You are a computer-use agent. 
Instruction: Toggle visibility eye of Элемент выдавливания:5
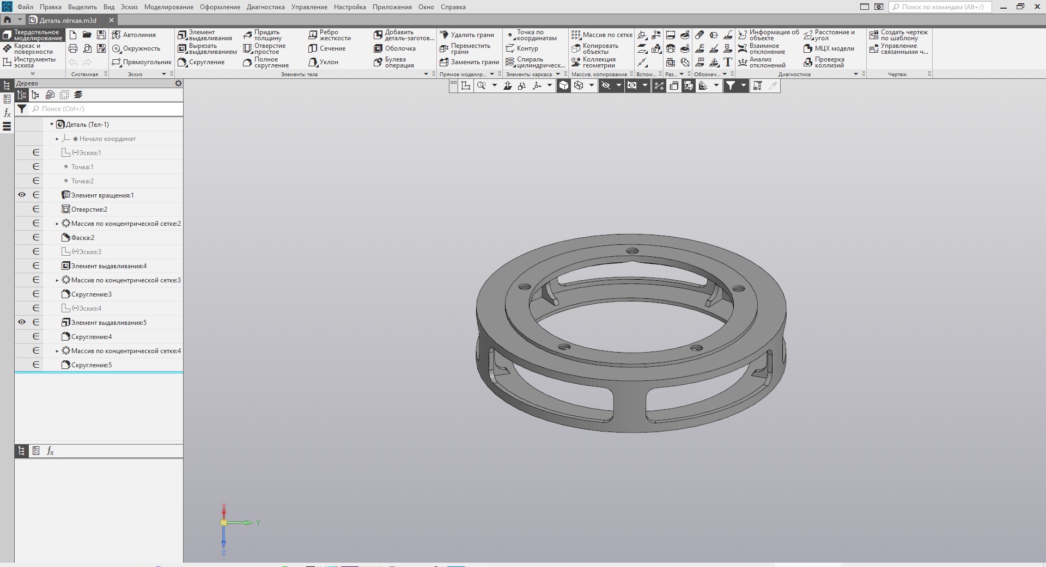[22, 322]
